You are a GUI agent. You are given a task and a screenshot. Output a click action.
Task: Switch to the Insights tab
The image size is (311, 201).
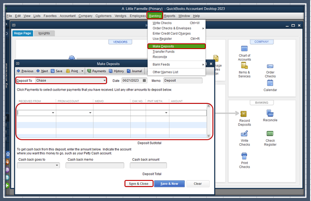click(44, 33)
